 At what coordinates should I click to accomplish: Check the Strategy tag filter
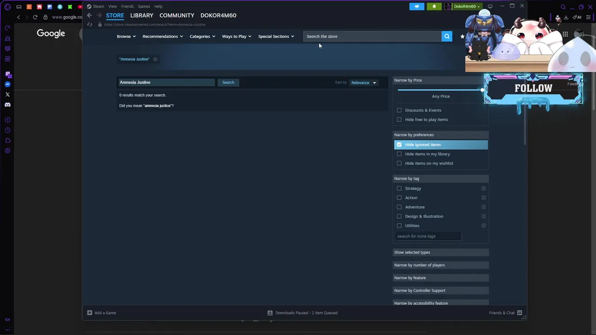(399, 188)
